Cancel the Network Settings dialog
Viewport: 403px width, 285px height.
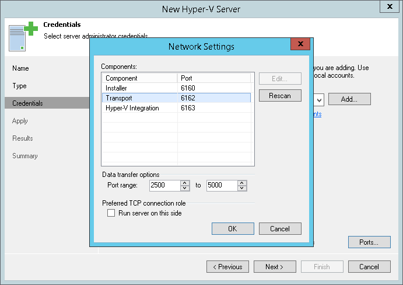coord(280,228)
